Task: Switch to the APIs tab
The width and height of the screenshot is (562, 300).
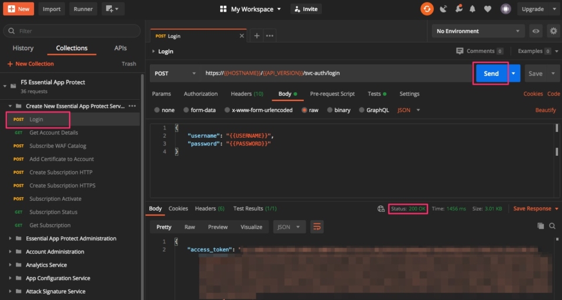Action: tap(121, 48)
